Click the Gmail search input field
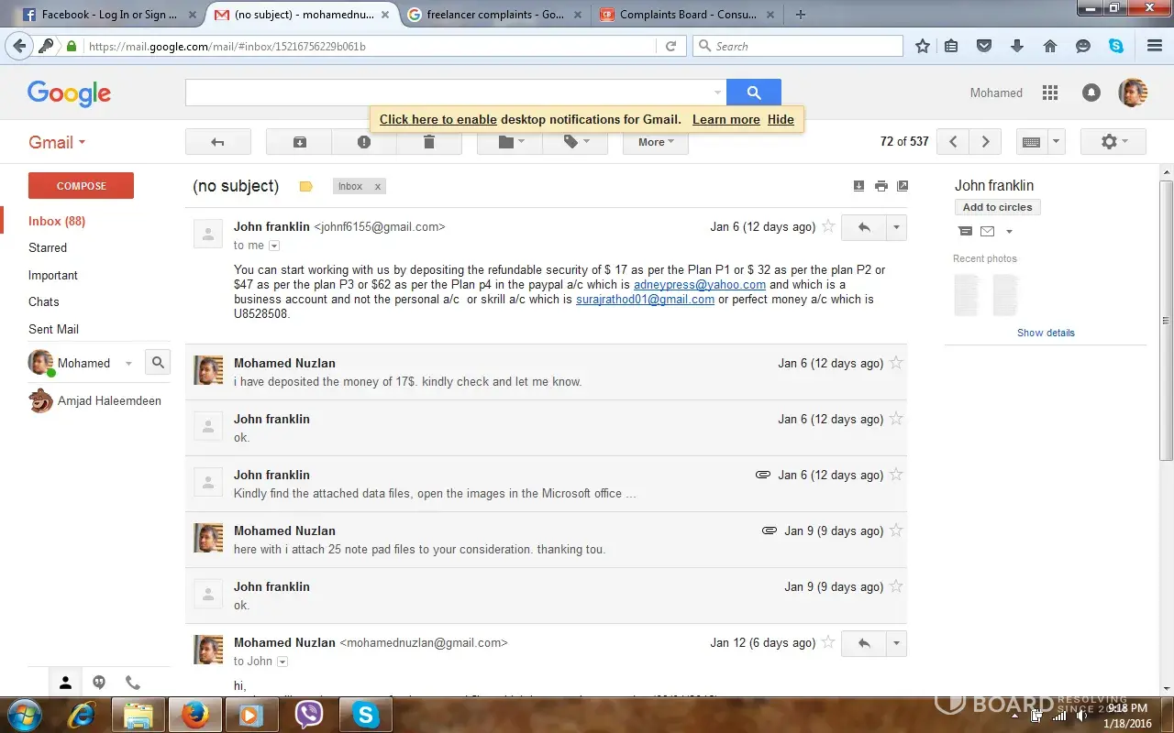 click(449, 93)
